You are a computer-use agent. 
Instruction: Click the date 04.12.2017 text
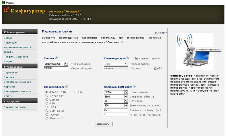[x=161, y=33]
